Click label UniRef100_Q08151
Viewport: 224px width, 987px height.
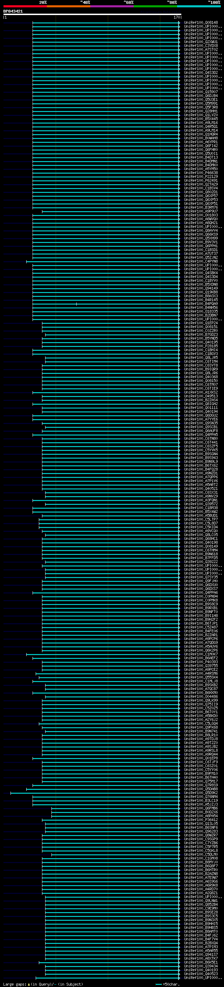tap(201, 327)
